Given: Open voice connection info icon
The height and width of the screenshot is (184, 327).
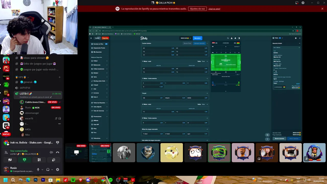Looking at the screenshot, I should pyautogui.click(x=6, y=152).
